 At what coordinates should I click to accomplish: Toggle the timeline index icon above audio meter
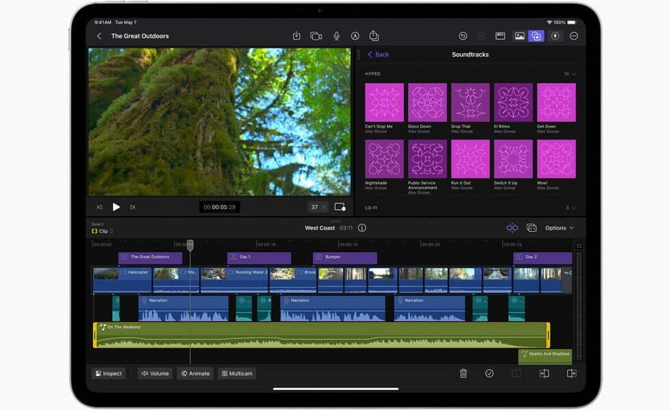click(x=579, y=245)
